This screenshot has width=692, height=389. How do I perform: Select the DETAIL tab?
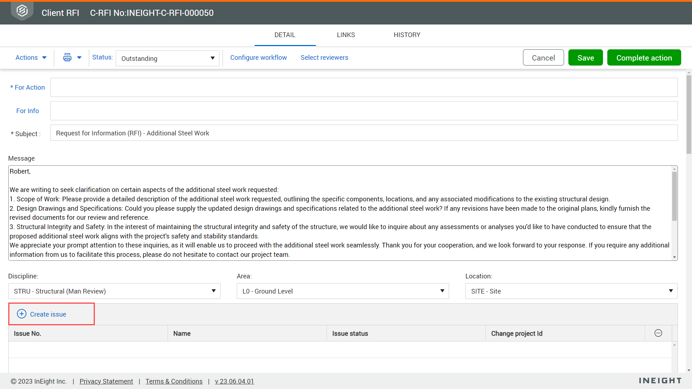click(285, 35)
